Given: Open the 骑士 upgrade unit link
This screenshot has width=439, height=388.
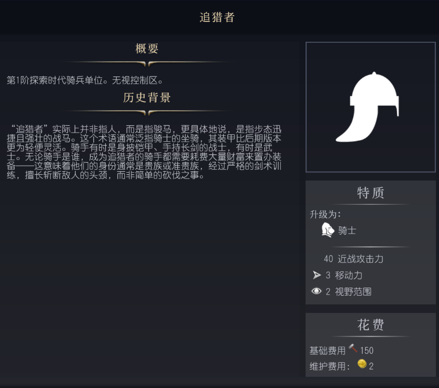Looking at the screenshot, I should tap(347, 231).
